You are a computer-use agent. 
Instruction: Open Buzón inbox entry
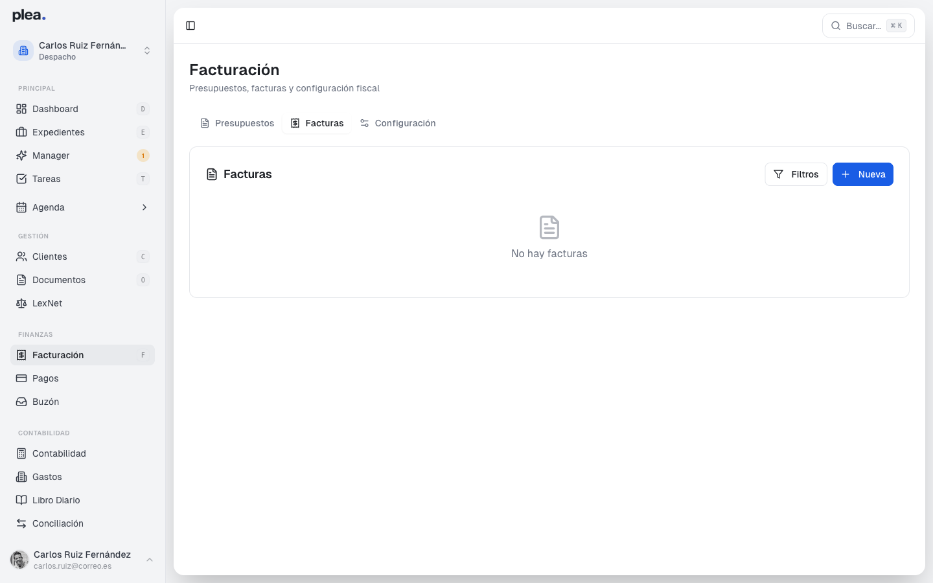tap(82, 402)
